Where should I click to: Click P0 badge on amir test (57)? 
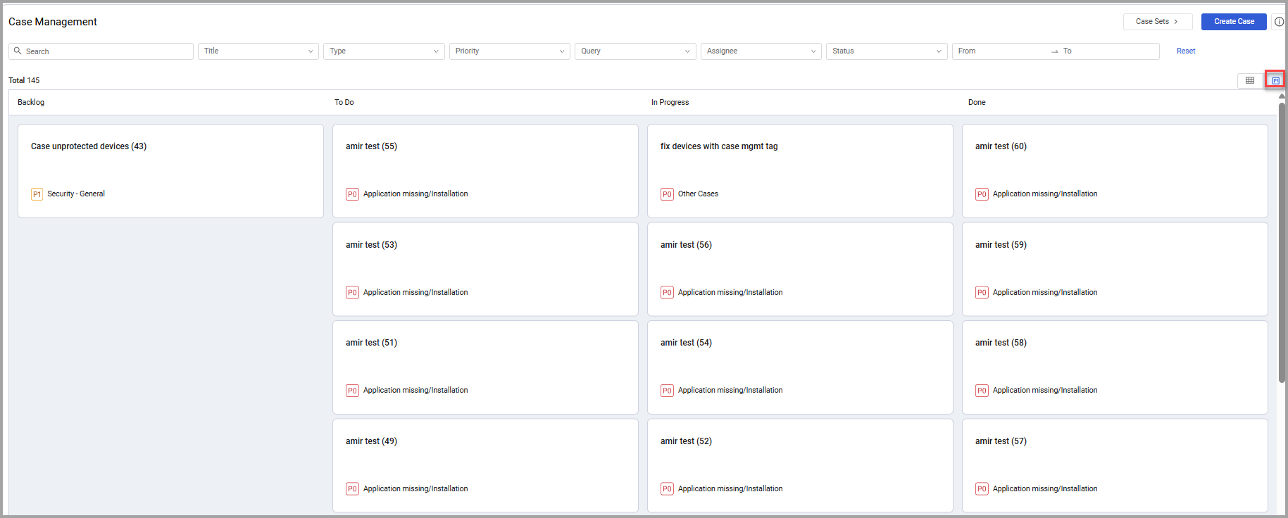(982, 489)
